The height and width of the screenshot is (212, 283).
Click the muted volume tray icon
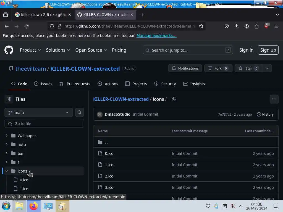[x=233, y=206]
